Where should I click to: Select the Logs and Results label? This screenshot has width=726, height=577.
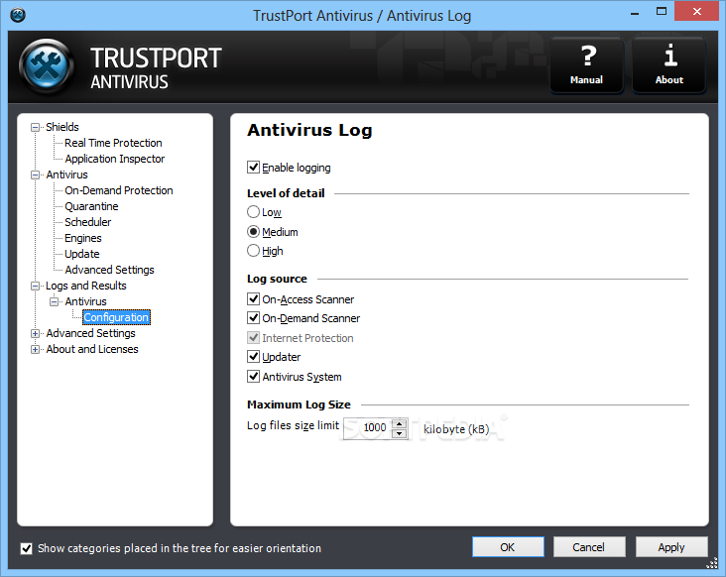pyautogui.click(x=85, y=286)
